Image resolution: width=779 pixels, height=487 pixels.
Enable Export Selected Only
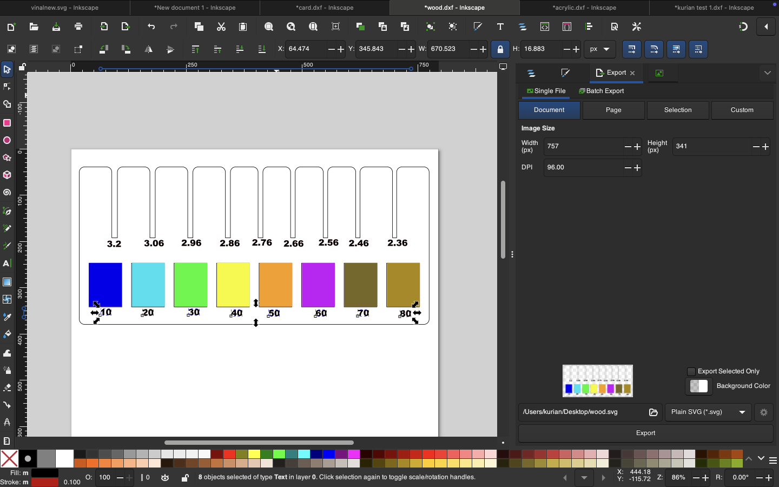[691, 371]
